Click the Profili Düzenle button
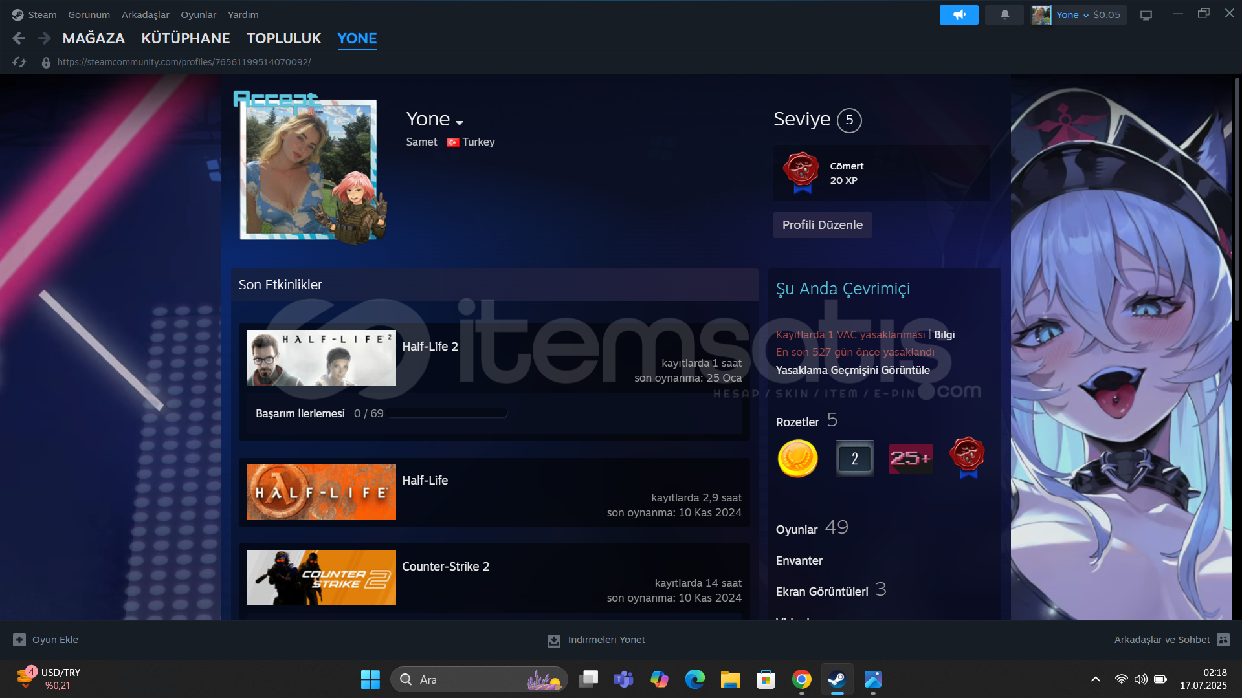1242x698 pixels. [x=822, y=225]
